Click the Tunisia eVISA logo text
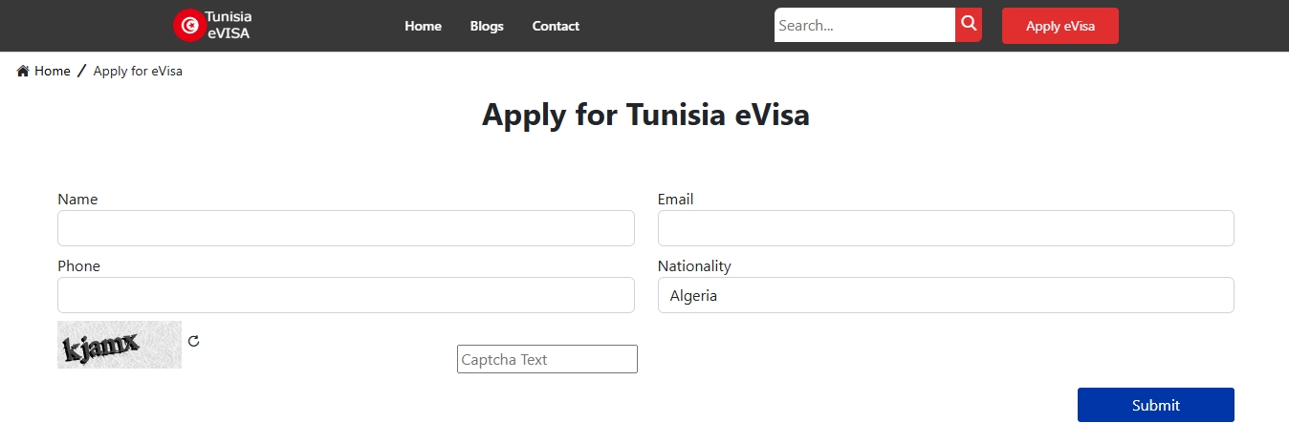Image resolution: width=1289 pixels, height=423 pixels. coord(229,26)
